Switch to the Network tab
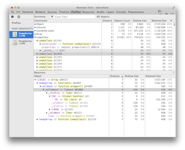The image size is (185, 150). 40,12
